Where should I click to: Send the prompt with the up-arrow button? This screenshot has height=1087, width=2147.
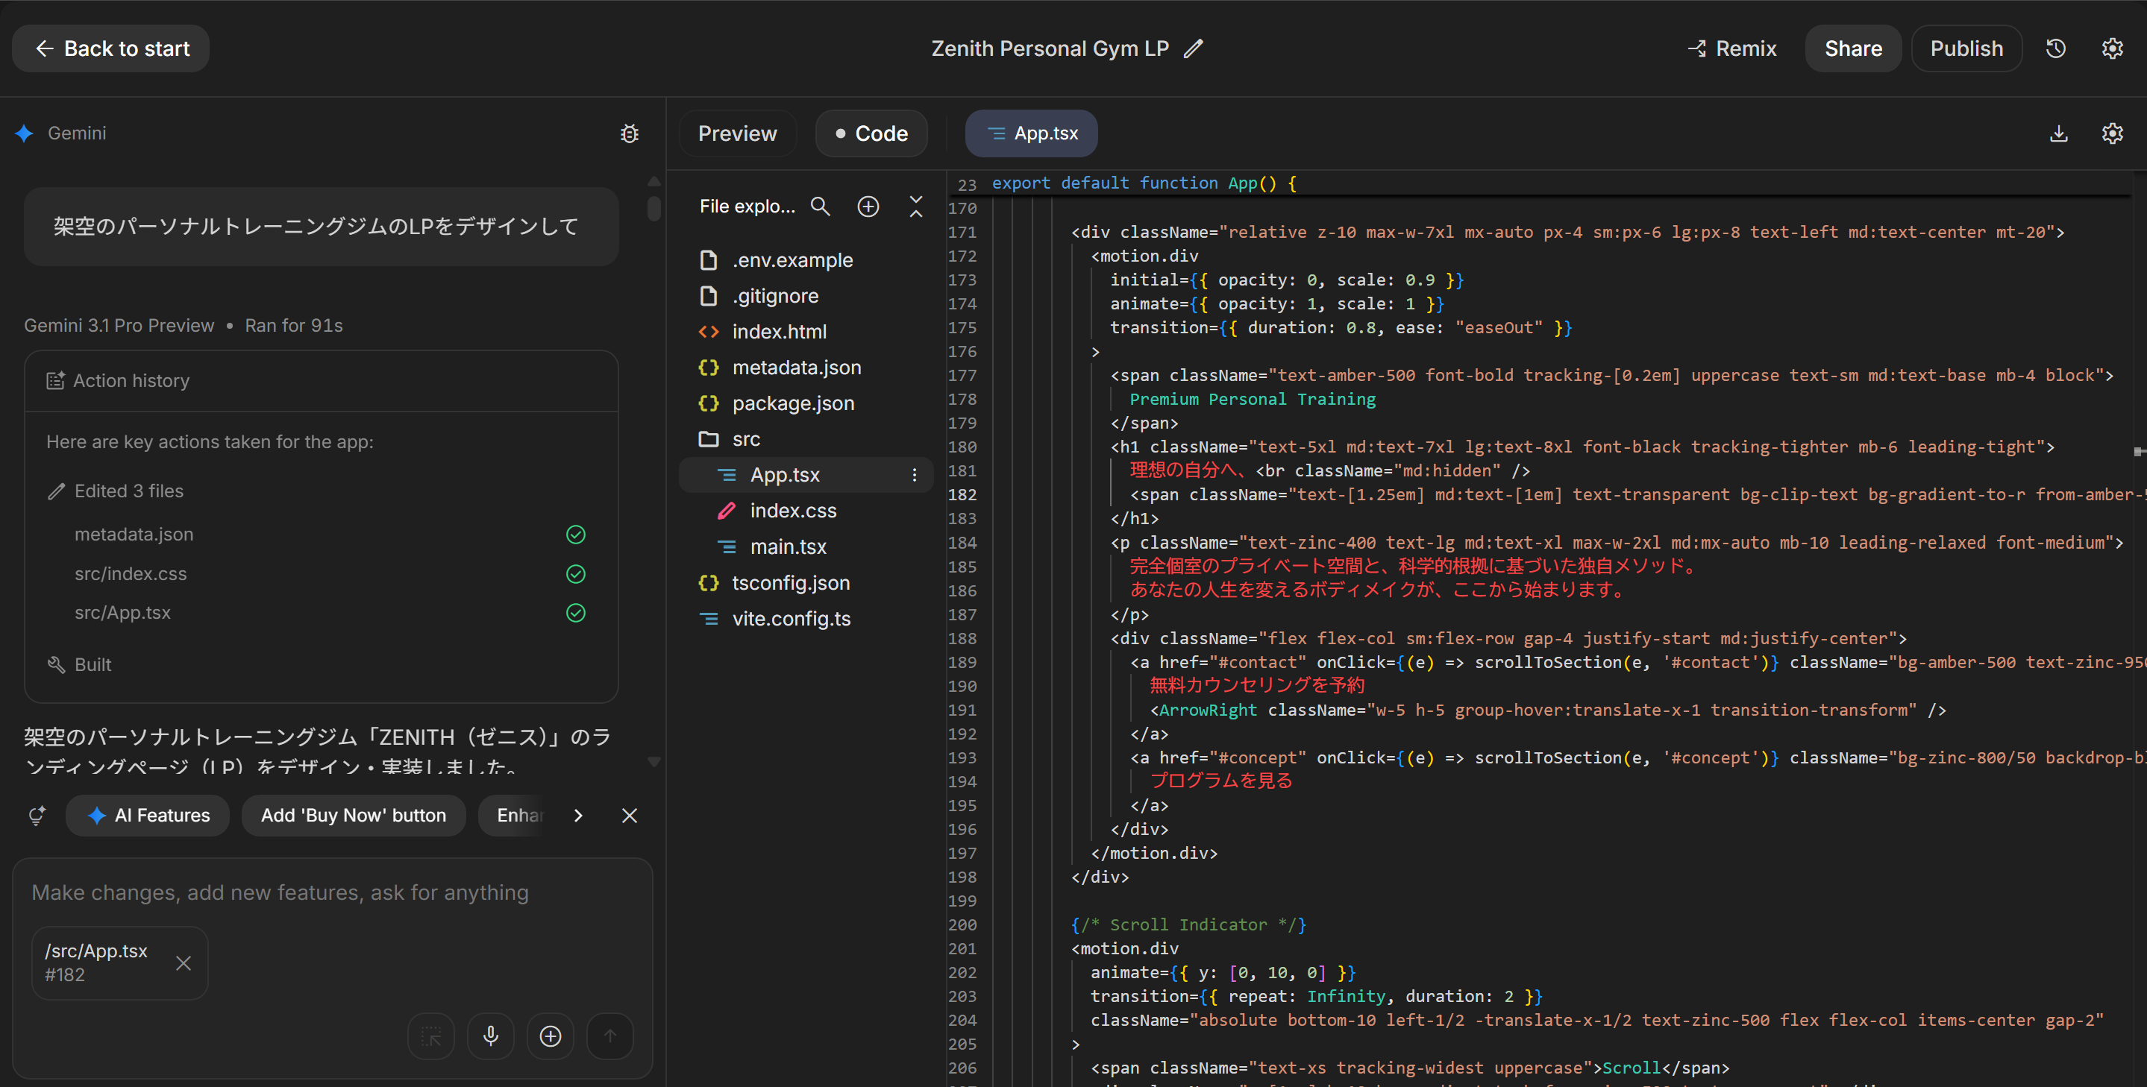[x=610, y=1036]
